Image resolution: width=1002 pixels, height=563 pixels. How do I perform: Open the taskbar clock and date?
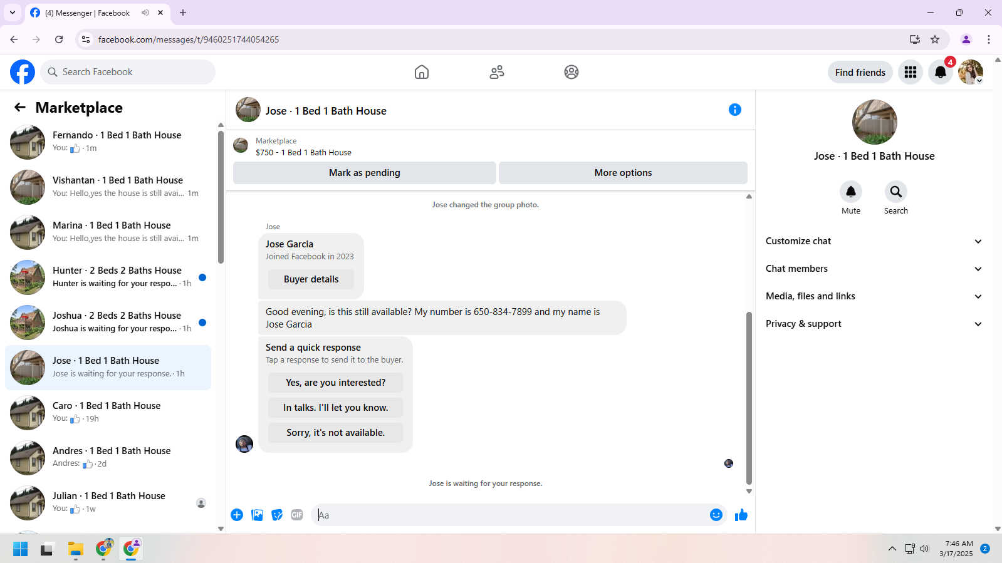point(956,549)
